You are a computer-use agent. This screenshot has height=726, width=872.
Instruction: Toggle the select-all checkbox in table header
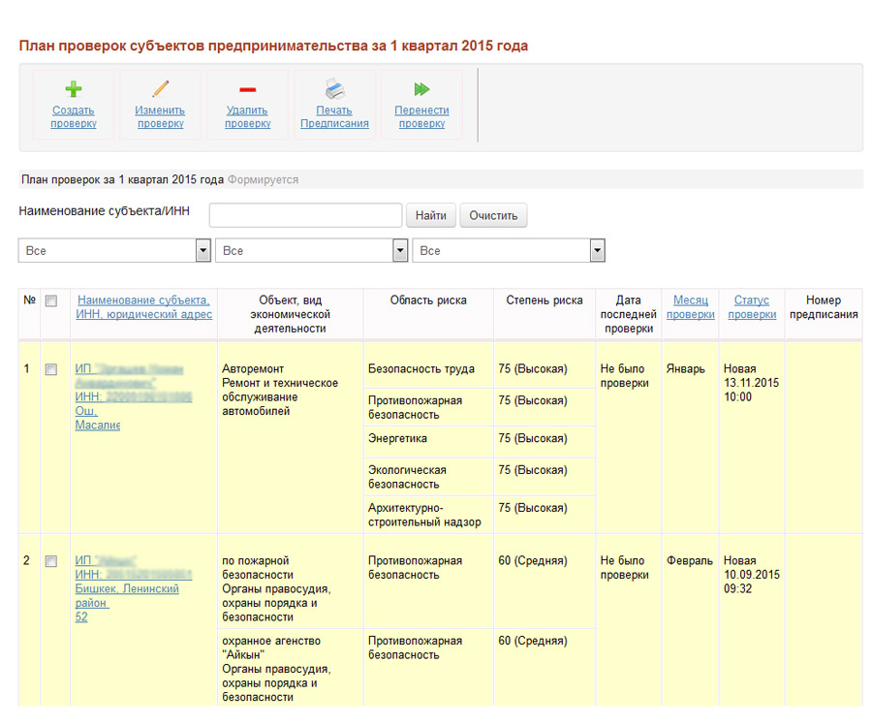51,301
